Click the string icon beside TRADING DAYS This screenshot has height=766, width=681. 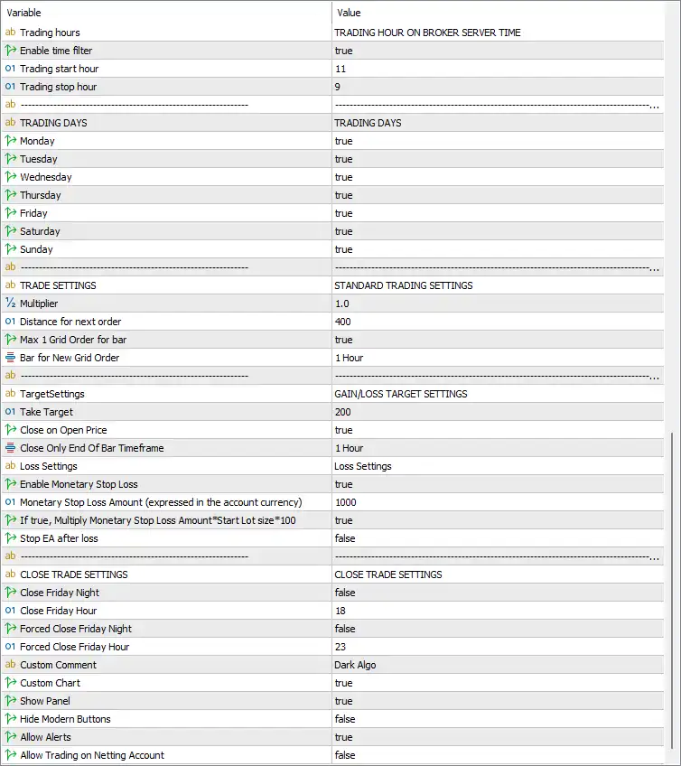(x=10, y=123)
